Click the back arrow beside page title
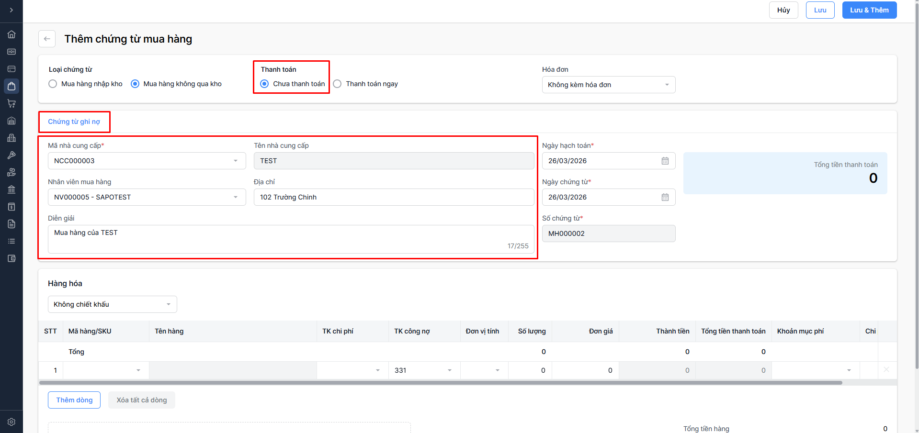The height and width of the screenshot is (433, 919). pyautogui.click(x=47, y=39)
